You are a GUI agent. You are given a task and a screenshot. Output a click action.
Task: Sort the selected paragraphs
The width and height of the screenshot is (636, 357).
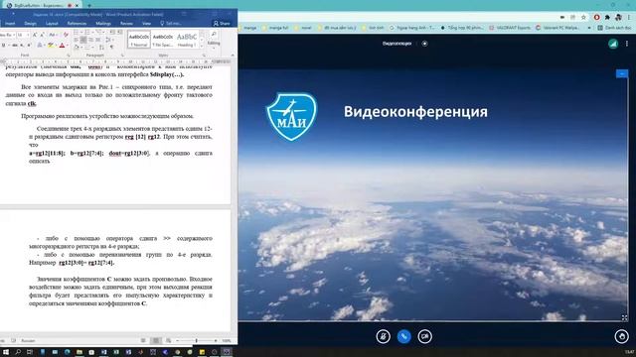click(101, 47)
